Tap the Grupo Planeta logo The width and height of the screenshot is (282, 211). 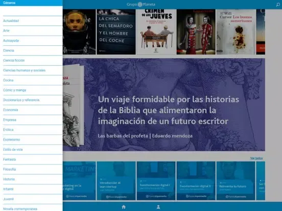click(141, 4)
